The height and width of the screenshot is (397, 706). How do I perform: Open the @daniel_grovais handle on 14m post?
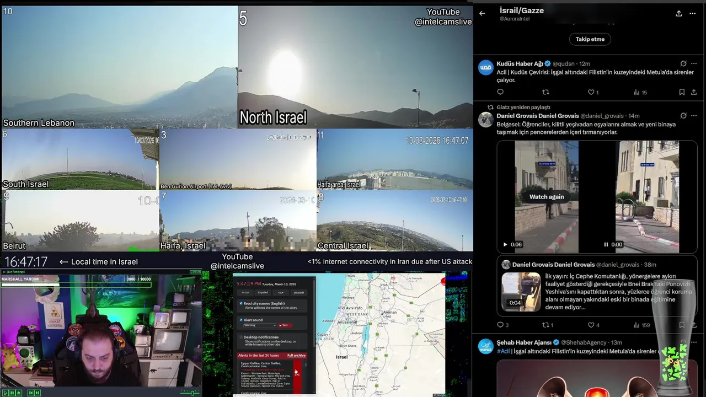pyautogui.click(x=602, y=116)
